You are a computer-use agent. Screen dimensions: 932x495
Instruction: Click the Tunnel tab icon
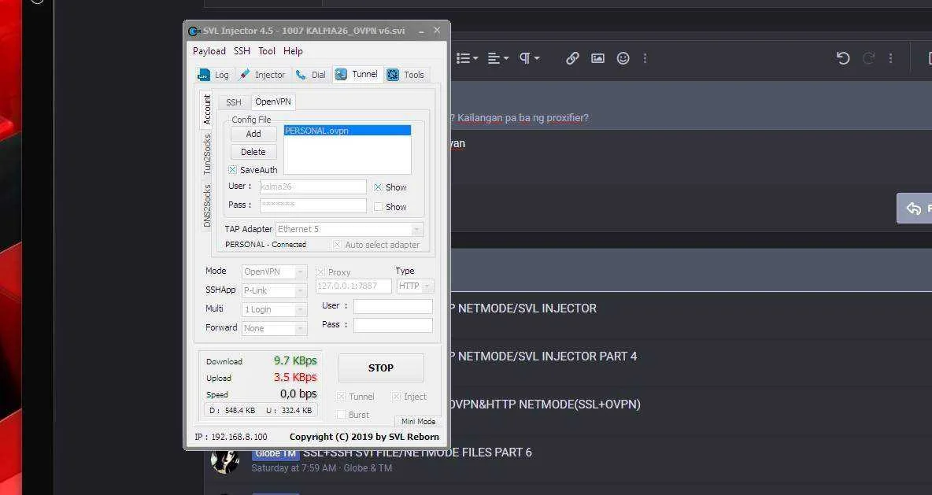pyautogui.click(x=341, y=74)
